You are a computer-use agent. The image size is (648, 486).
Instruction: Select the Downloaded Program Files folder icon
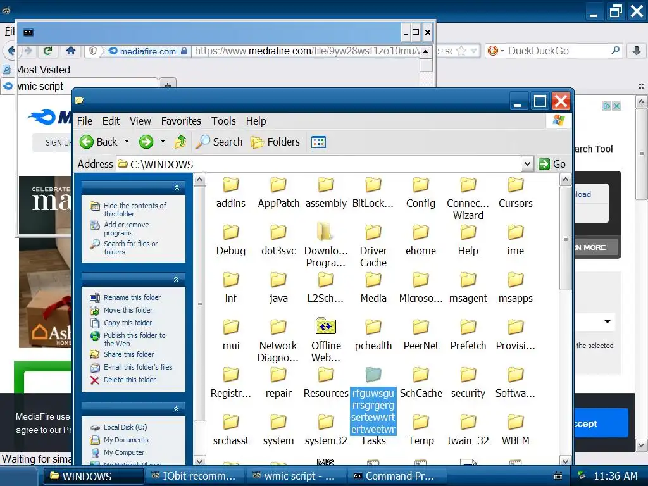326,232
